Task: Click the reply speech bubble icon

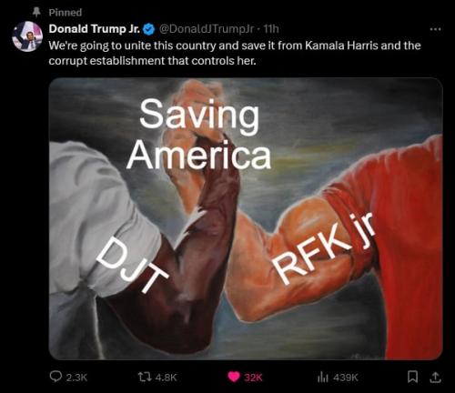Action: tap(56, 377)
